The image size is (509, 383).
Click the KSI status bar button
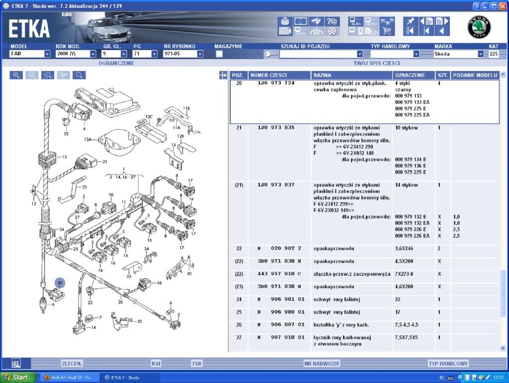(x=156, y=364)
